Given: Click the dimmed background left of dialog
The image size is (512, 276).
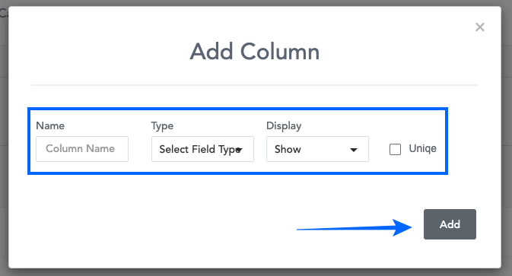Looking at the screenshot, I should pyautogui.click(x=4, y=147).
